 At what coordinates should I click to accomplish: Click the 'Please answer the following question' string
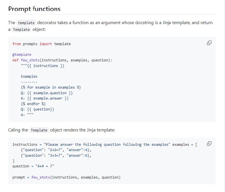click(x=107, y=144)
